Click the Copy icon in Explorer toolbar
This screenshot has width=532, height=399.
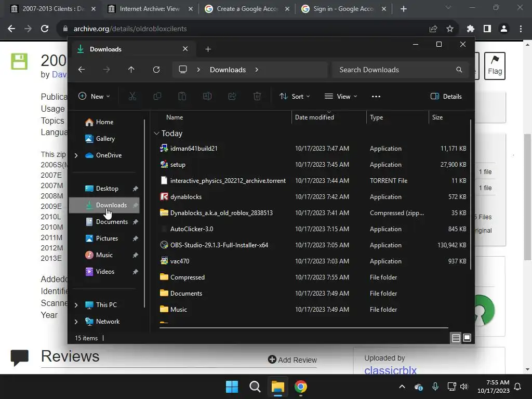(x=157, y=96)
